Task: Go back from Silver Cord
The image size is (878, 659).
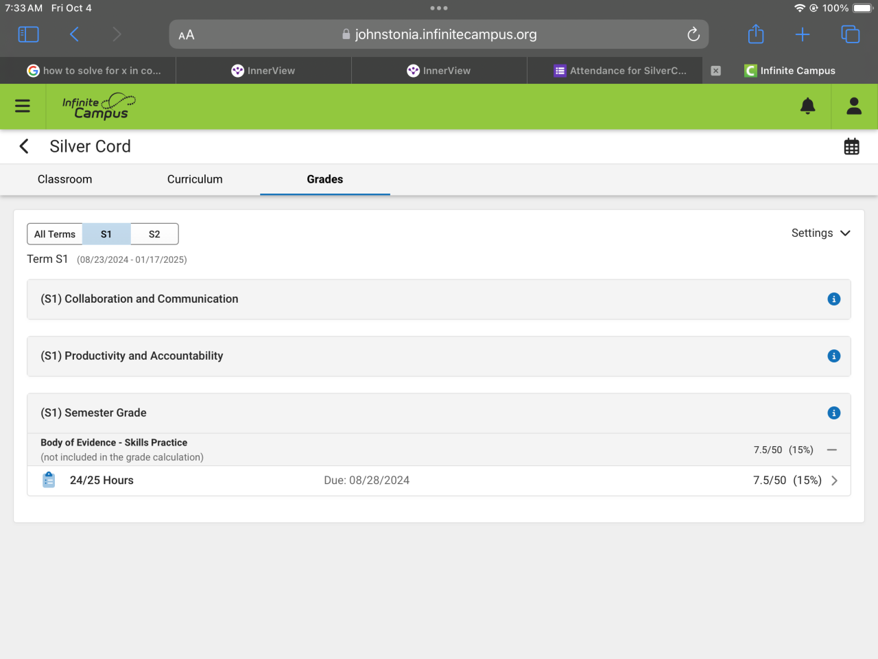Action: coord(24,146)
